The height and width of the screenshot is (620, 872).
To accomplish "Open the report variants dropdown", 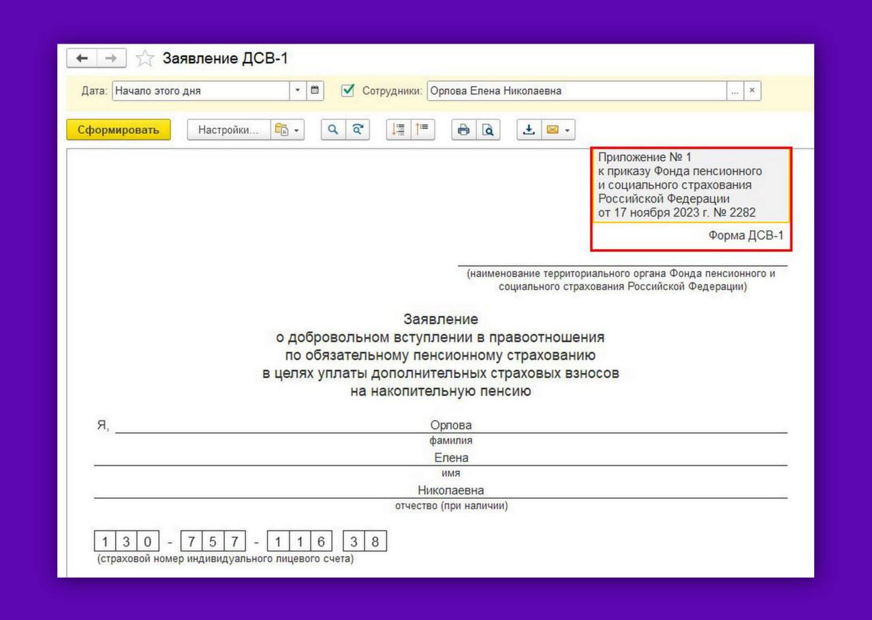I will [x=287, y=130].
